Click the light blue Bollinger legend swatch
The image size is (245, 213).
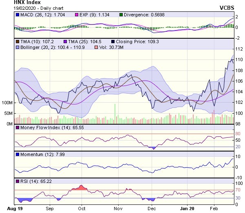point(18,48)
